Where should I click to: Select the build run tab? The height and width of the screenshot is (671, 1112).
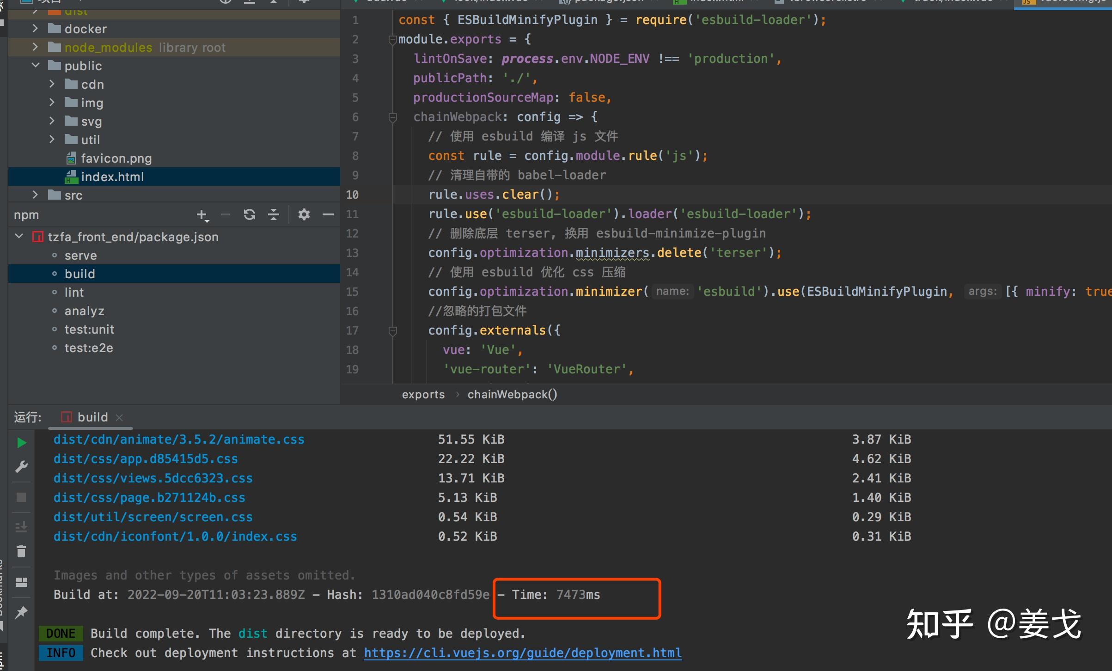point(92,417)
